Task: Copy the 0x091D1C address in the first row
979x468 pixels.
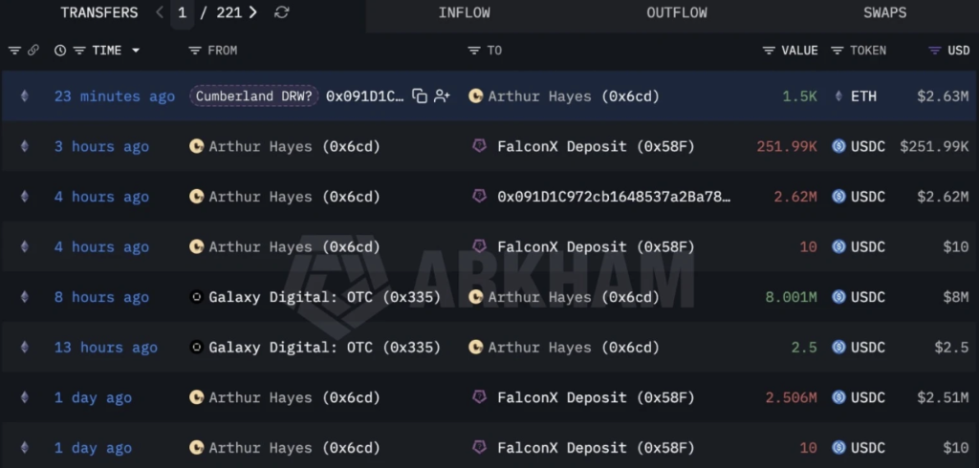Action: (x=420, y=96)
